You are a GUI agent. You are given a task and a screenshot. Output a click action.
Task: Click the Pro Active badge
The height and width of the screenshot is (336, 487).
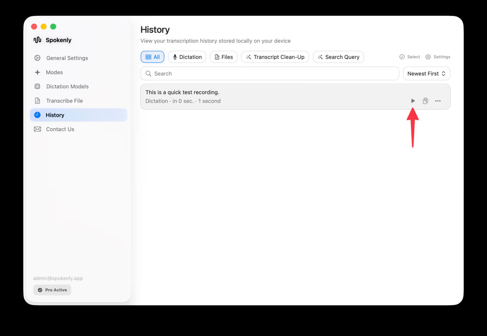coord(52,290)
